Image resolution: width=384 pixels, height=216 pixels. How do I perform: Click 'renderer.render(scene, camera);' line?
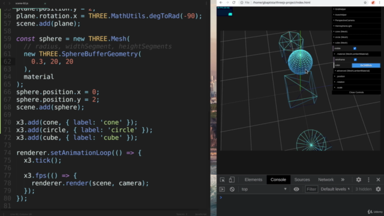click(x=90, y=183)
